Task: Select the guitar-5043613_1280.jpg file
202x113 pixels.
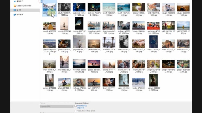Action: 64,44
